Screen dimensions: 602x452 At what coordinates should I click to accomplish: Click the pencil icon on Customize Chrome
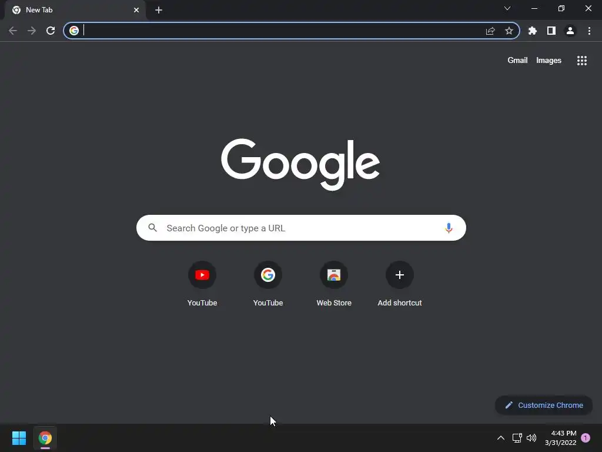click(509, 405)
